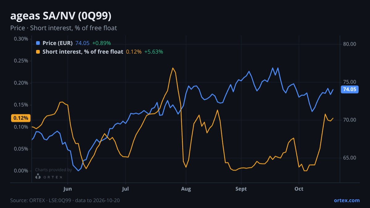Select the Price (EUR) legend label
370x208 pixels.
tap(58, 43)
